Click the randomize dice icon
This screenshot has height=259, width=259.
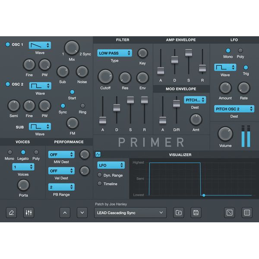coord(230,212)
